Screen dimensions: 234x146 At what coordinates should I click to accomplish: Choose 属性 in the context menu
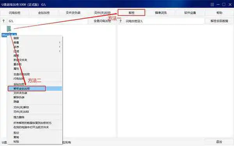click(x=35, y=69)
